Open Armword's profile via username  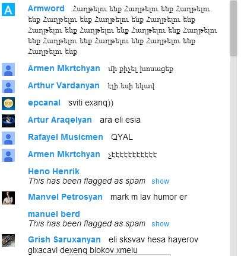(46, 8)
